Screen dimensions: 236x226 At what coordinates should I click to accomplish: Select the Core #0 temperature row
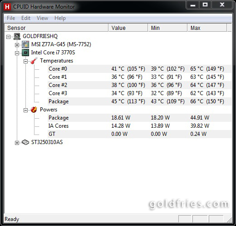point(139,69)
